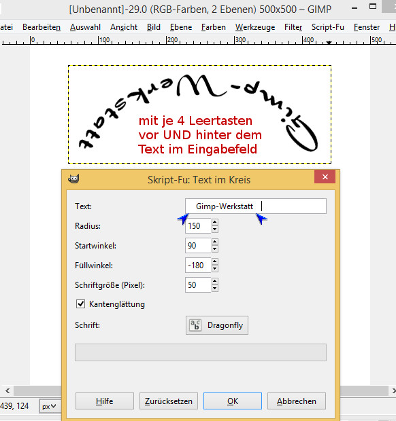Image resolution: width=396 pixels, height=421 pixels.
Task: Click the horizontal scrollbar left arrow
Action: [7, 390]
